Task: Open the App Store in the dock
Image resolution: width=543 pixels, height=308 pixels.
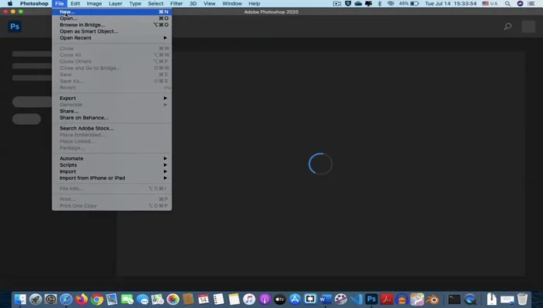Action: (x=295, y=299)
